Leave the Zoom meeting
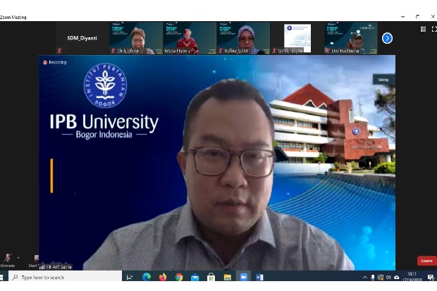 click(426, 261)
